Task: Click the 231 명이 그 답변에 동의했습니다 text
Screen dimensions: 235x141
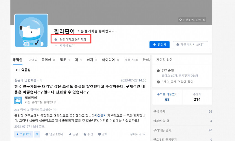Action: click(35, 110)
